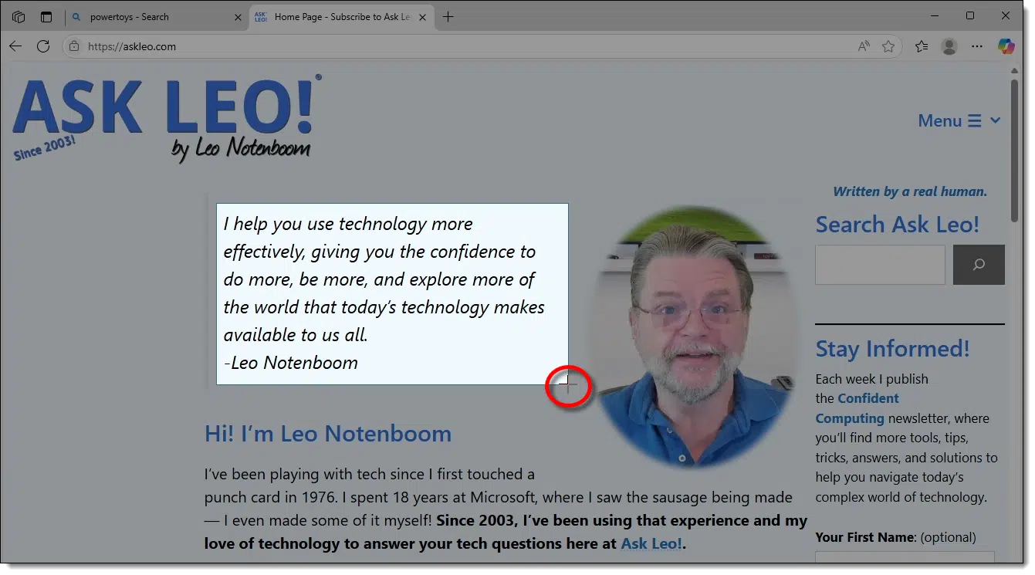
Task: View site info lock icon
Action: 74,46
